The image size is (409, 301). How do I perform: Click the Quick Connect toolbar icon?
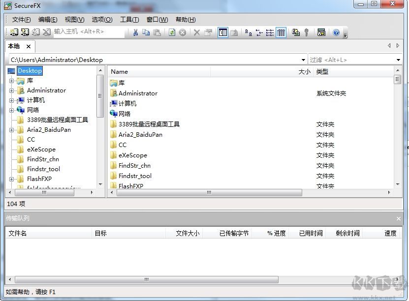pos(25,32)
